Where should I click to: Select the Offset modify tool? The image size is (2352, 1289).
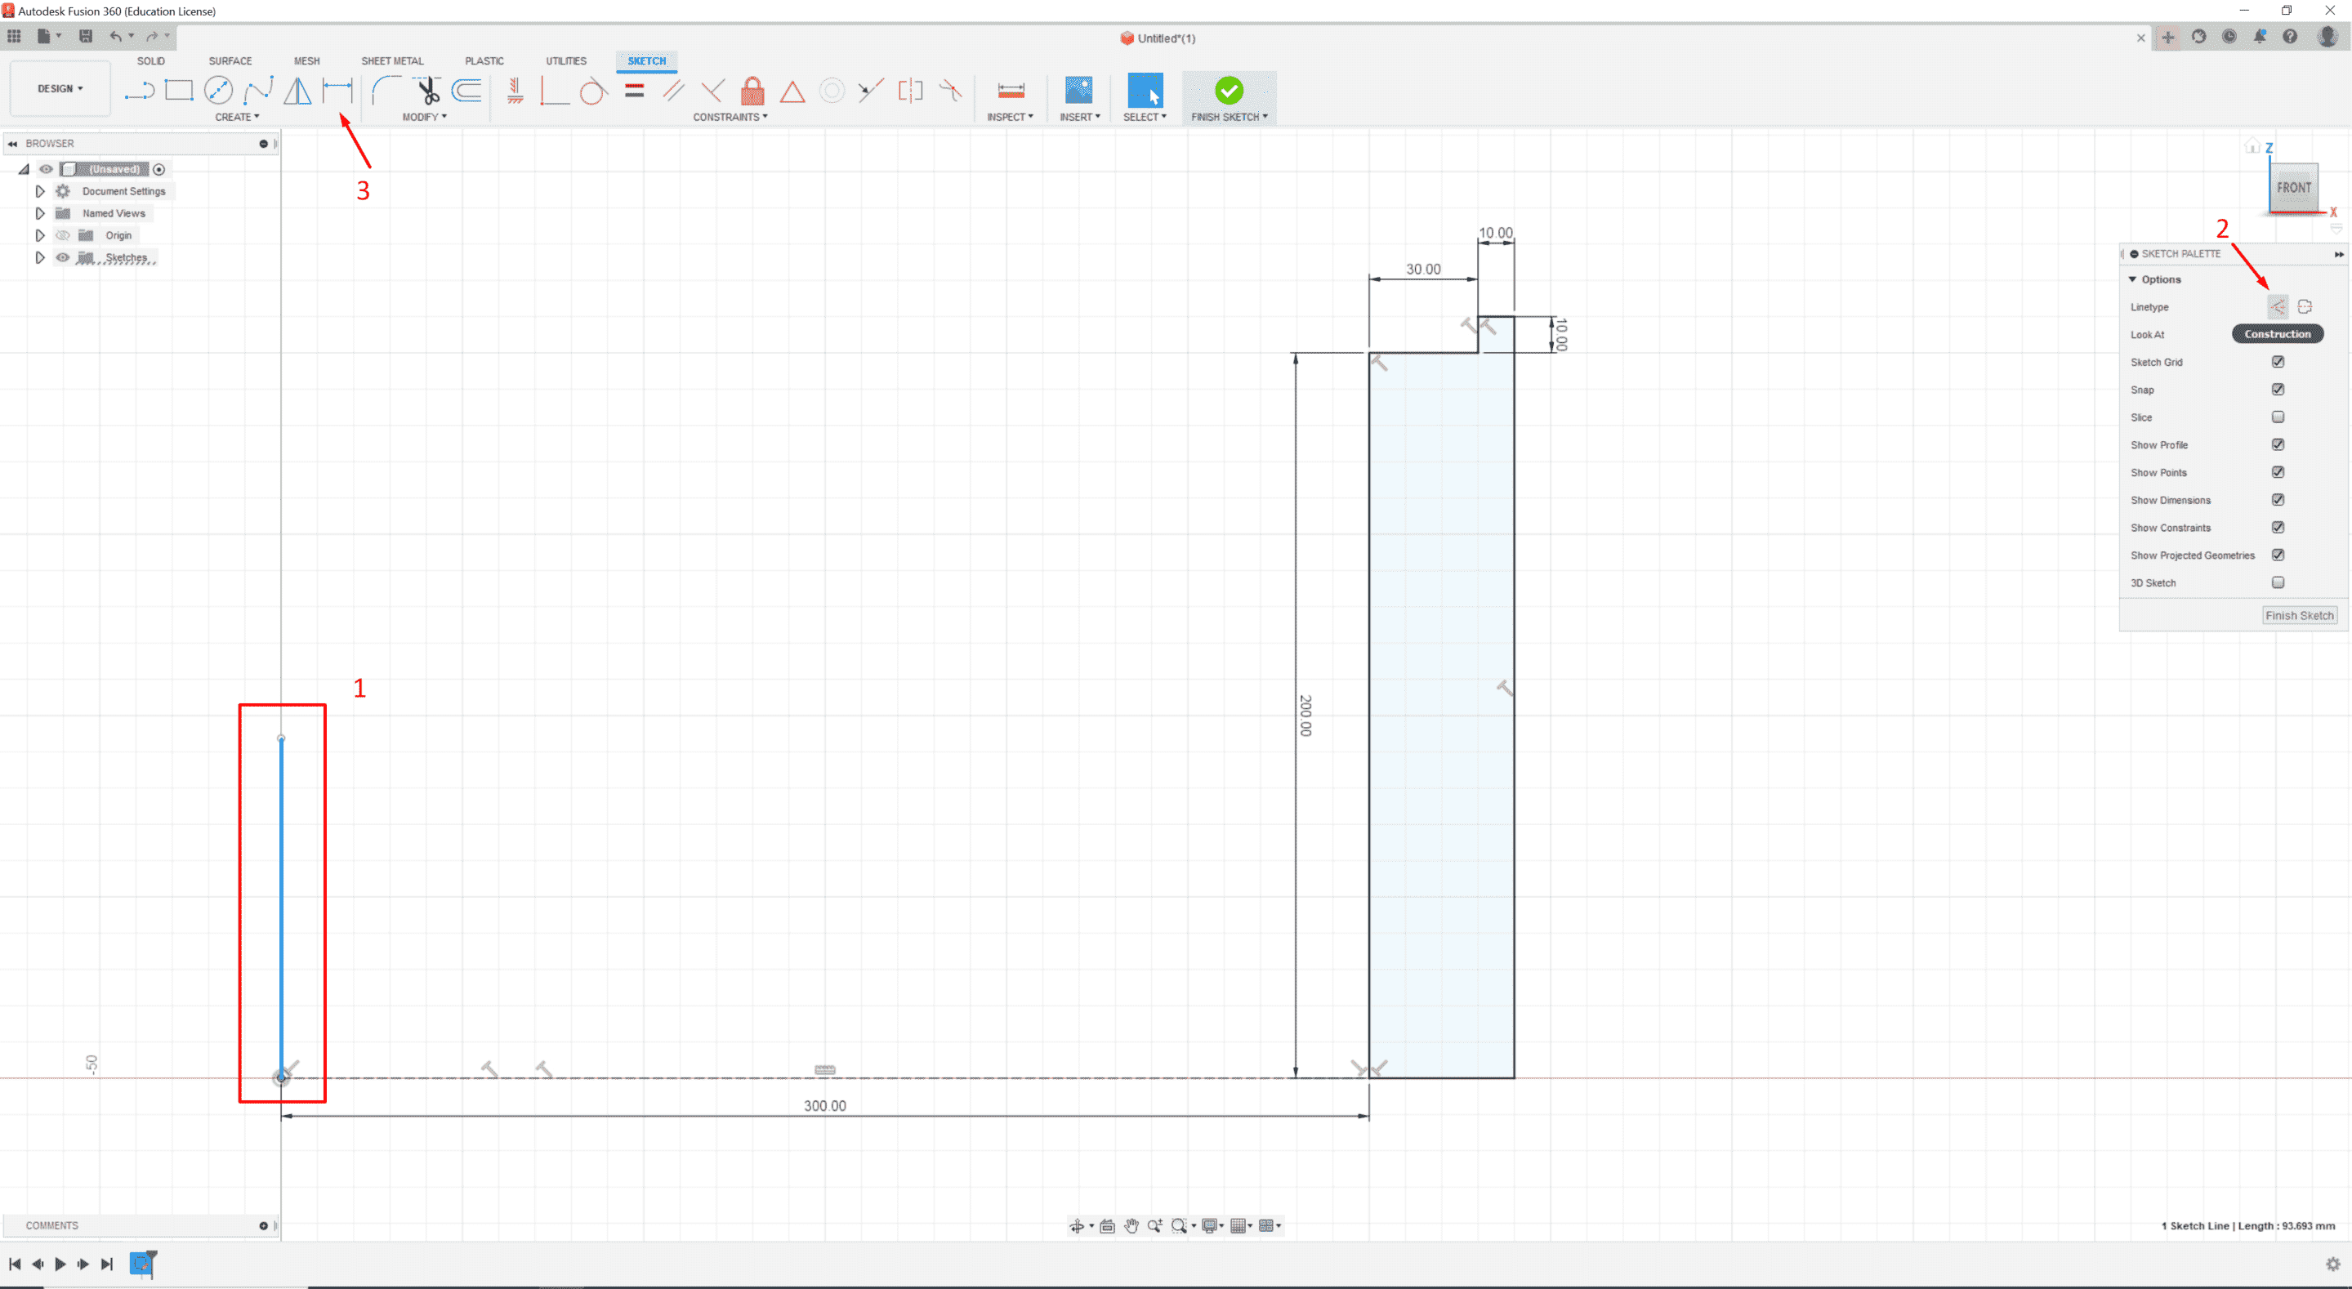click(x=466, y=91)
